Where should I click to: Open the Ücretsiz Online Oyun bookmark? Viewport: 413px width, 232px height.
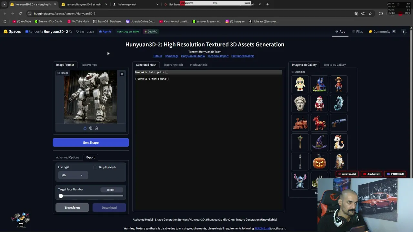pyautogui.click(x=141, y=22)
